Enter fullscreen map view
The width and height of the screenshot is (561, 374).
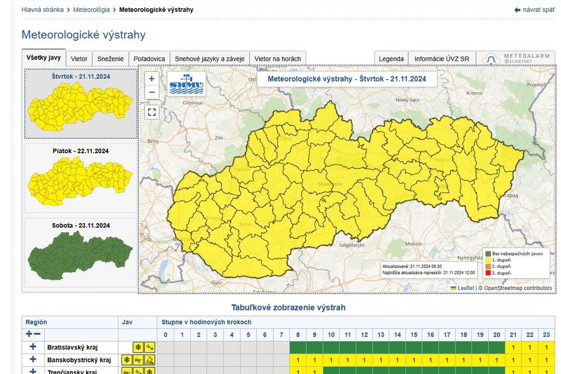tap(152, 112)
